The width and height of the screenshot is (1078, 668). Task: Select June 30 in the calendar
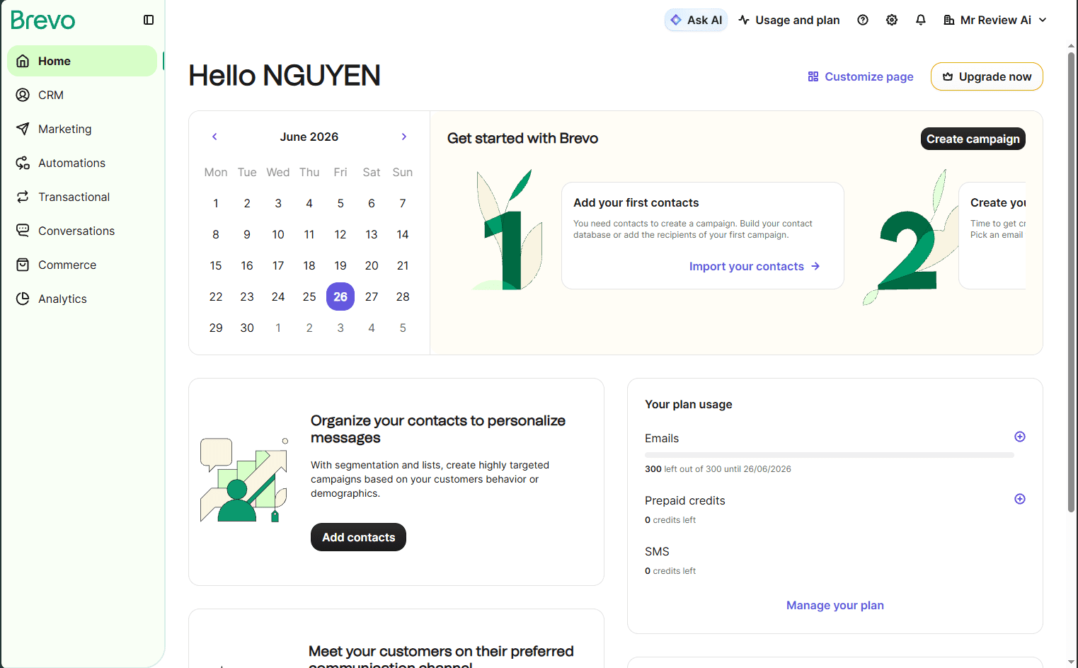coord(247,328)
